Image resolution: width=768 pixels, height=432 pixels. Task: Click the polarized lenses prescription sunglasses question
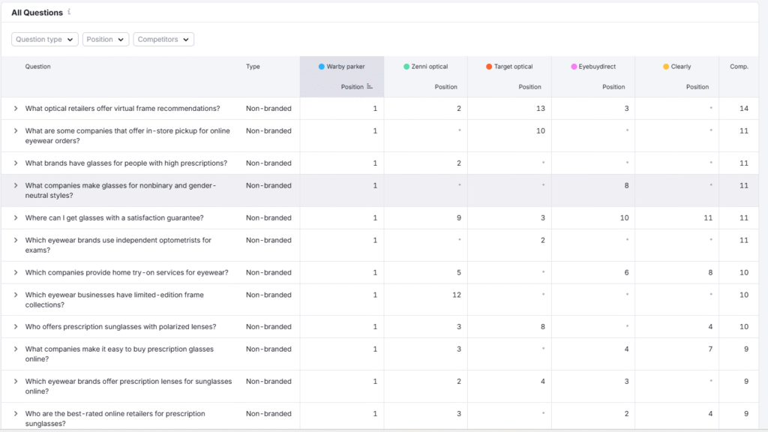[120, 327]
